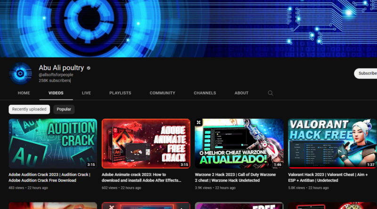Click the 3.9K views metadata text

[x=203, y=188]
